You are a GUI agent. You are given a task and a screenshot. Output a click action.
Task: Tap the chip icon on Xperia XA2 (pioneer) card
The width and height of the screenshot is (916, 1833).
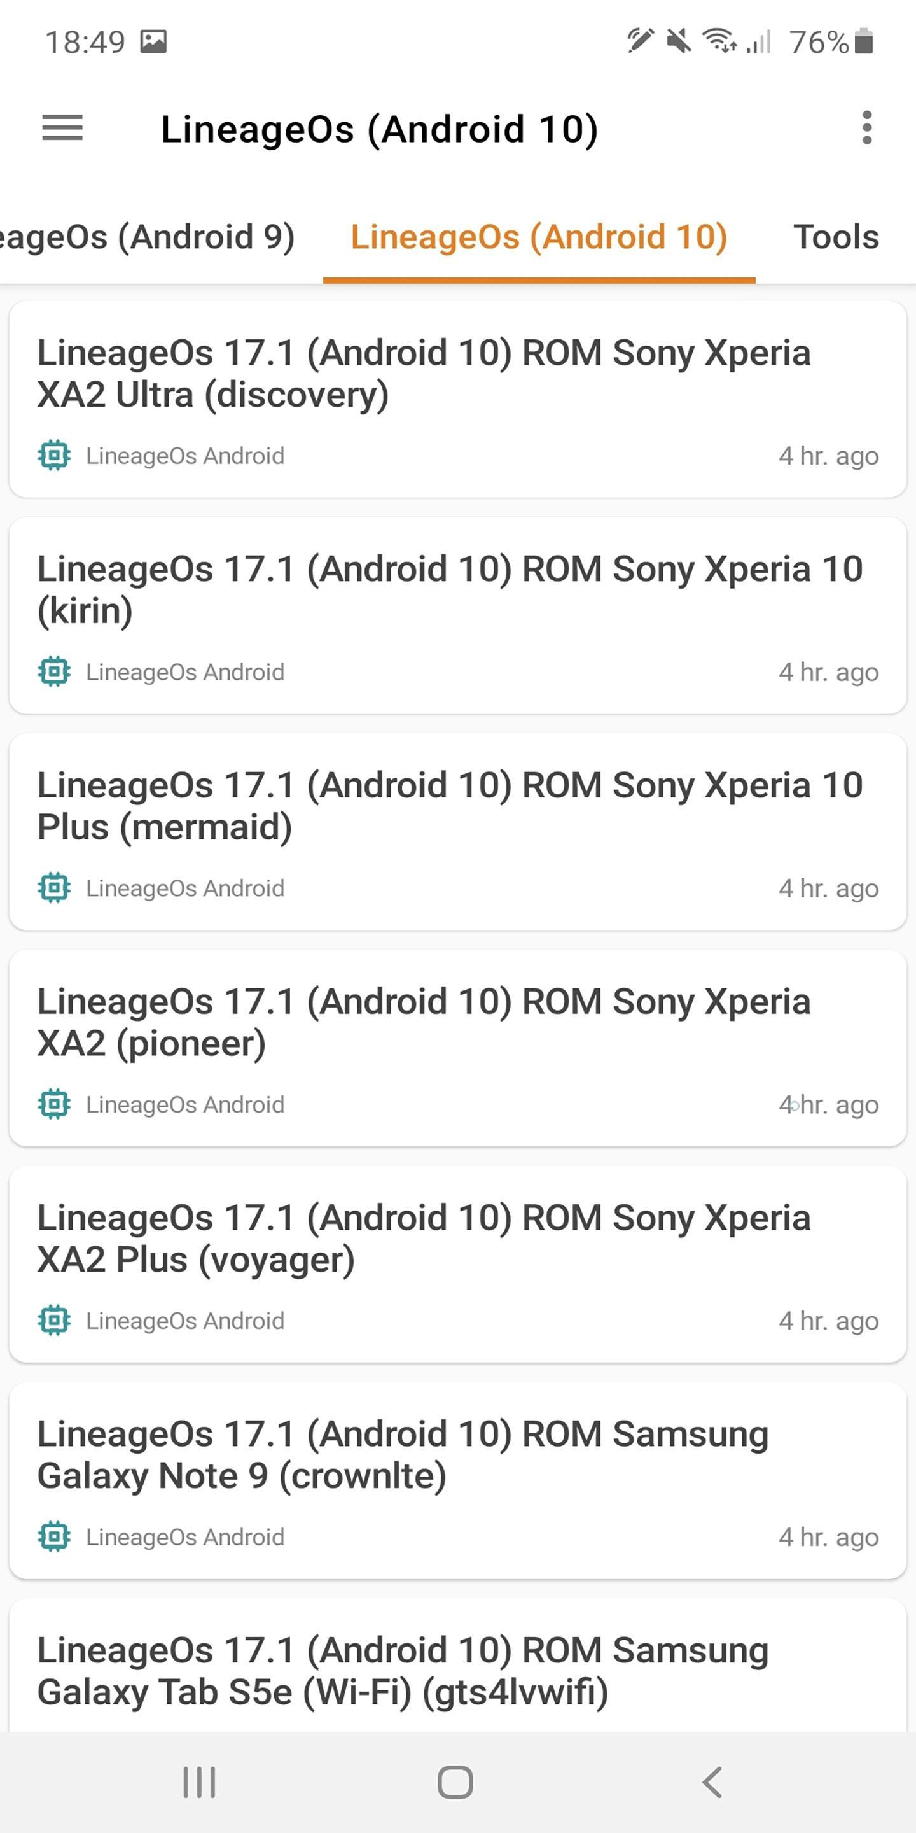[54, 1104]
